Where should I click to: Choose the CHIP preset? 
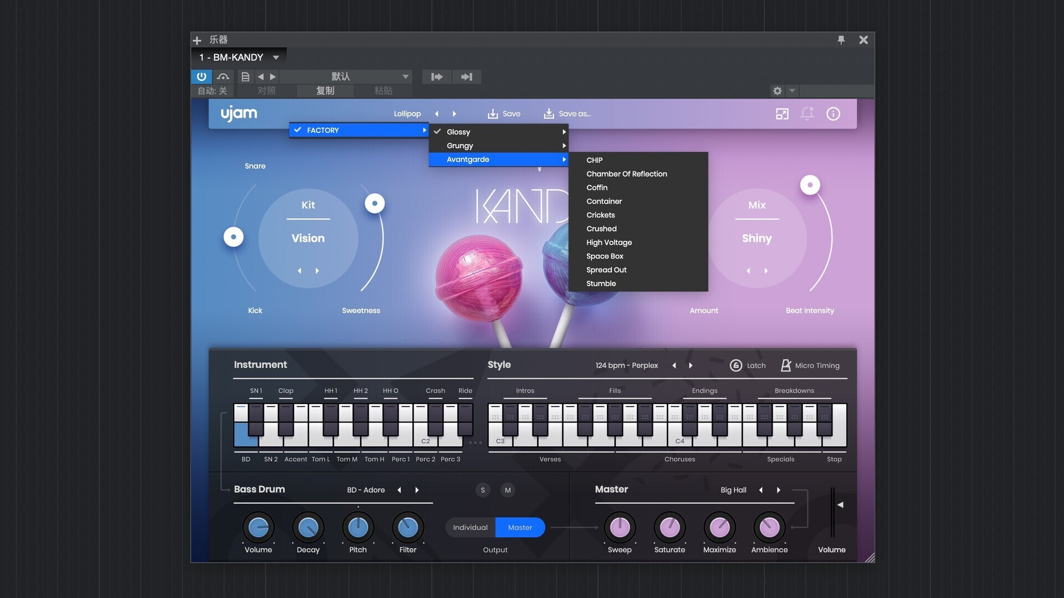(x=638, y=160)
